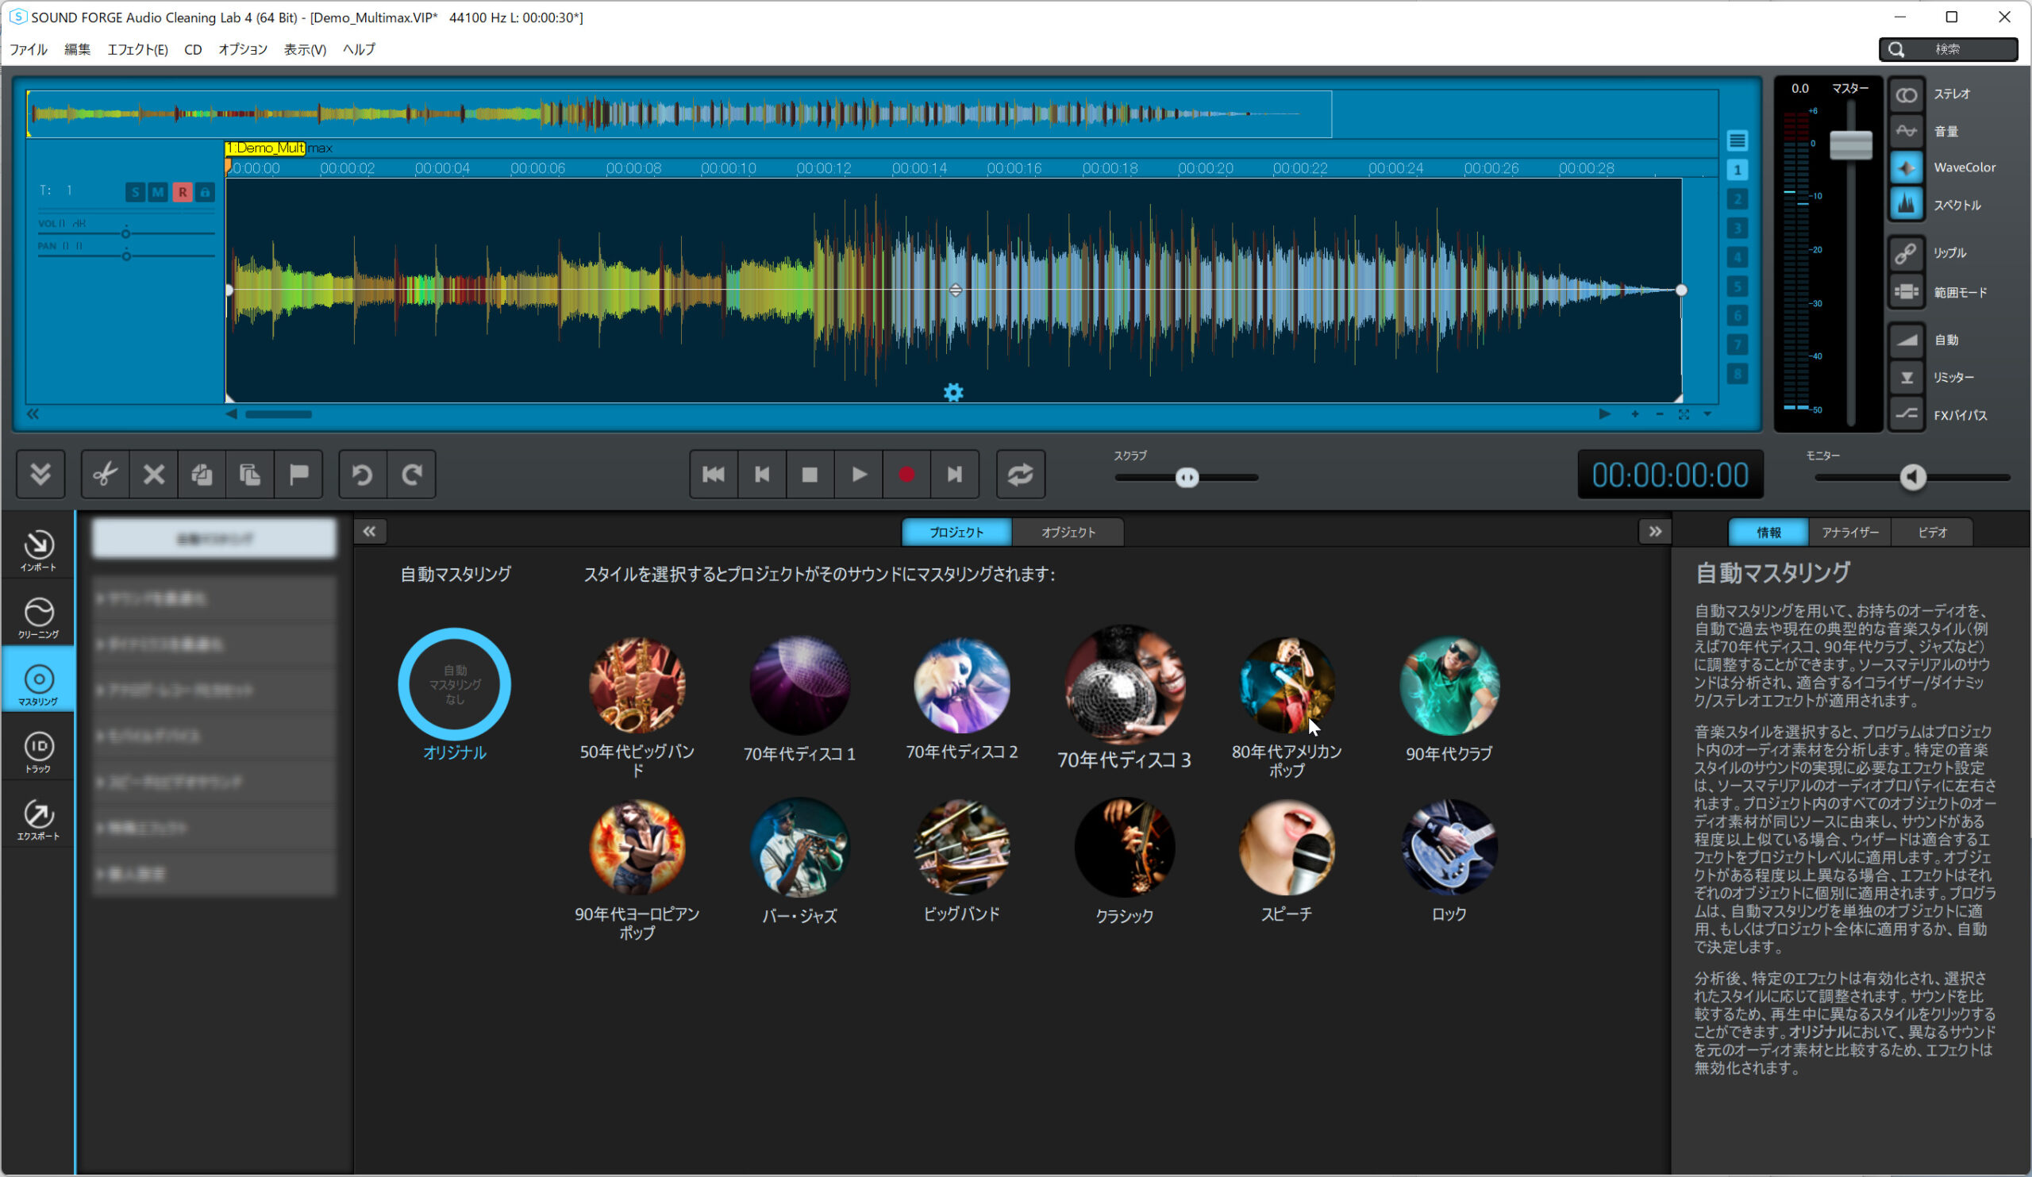Solo track 1 with S button
The image size is (2032, 1177).
(x=135, y=192)
